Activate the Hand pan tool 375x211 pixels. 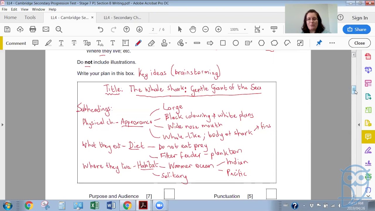[192, 29]
